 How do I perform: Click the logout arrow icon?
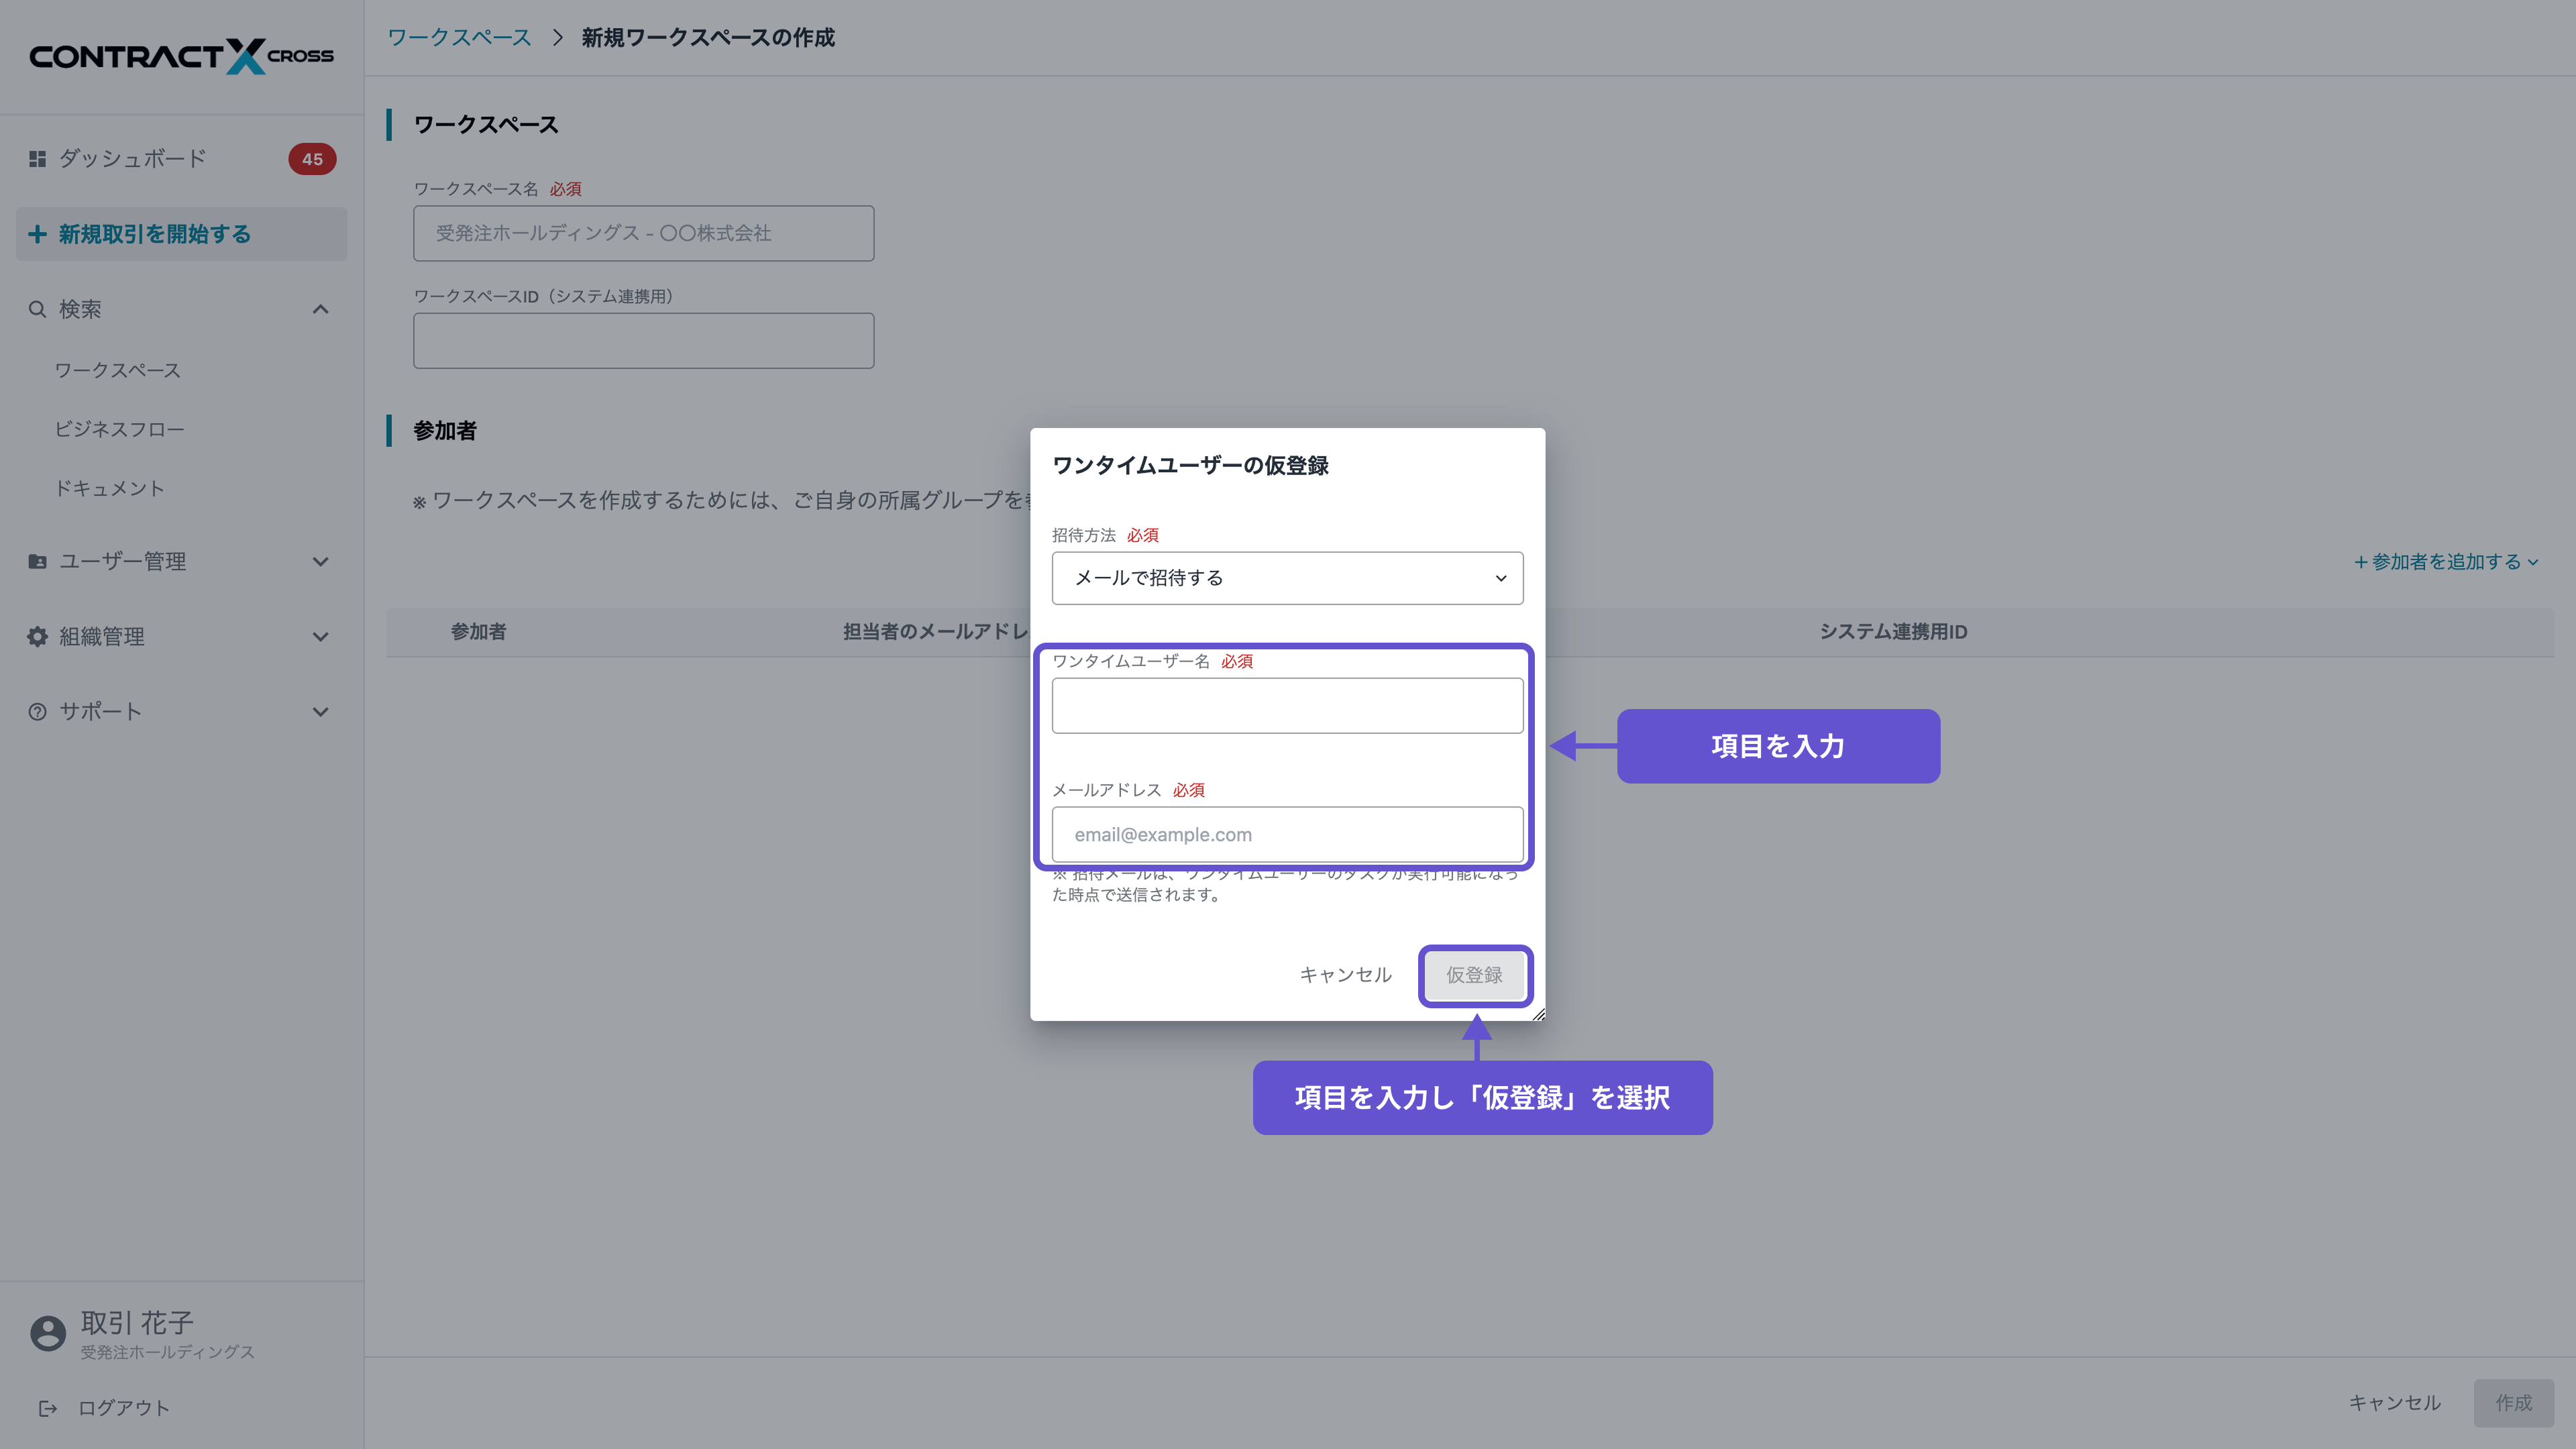(47, 1408)
